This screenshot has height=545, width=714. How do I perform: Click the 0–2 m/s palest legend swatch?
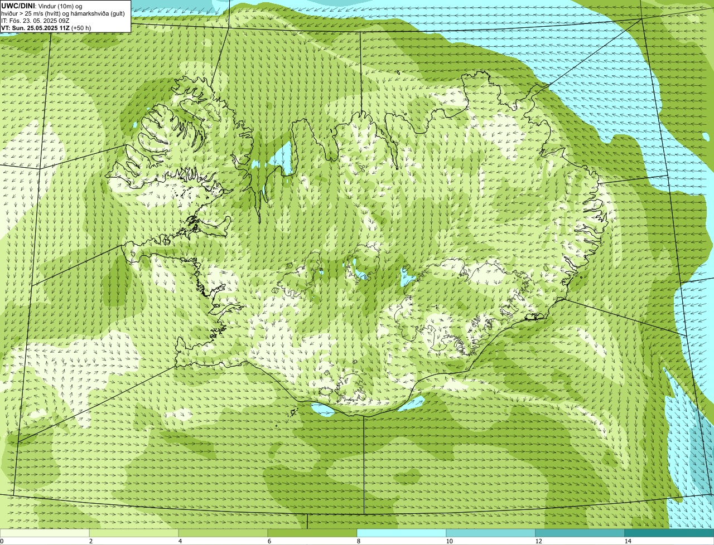click(x=45, y=533)
